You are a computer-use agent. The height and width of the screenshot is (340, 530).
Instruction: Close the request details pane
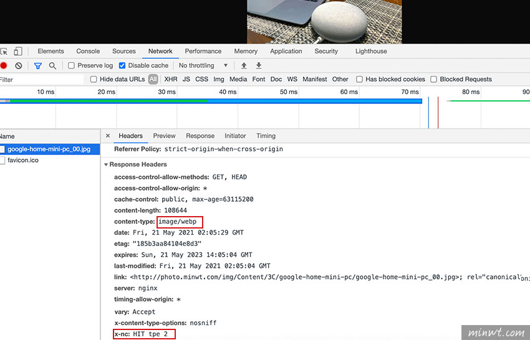click(x=108, y=136)
